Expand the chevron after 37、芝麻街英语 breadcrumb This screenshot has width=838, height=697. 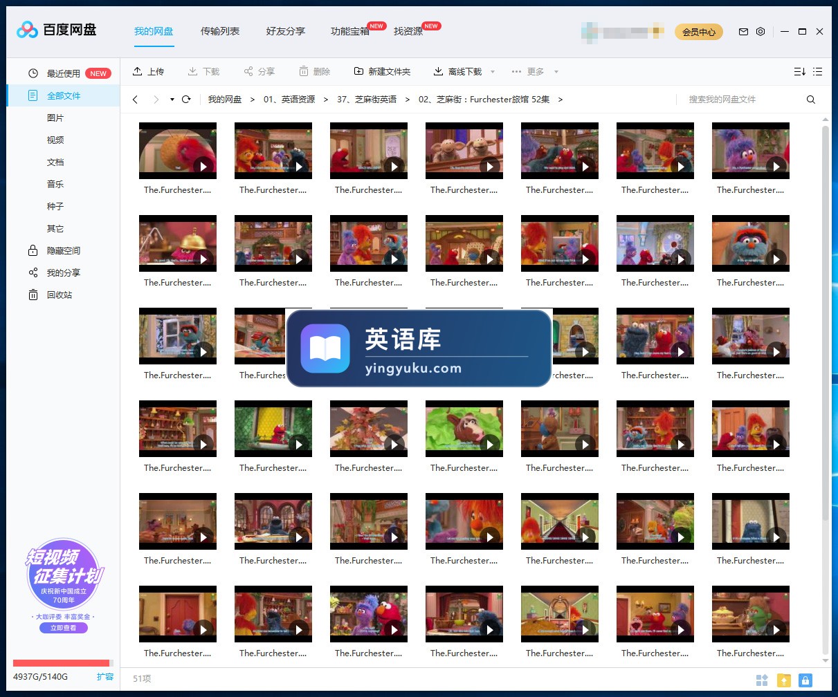point(408,100)
